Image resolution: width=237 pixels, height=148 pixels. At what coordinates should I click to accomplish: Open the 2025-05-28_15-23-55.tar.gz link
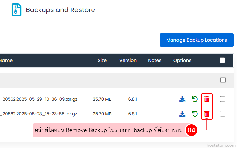(39, 114)
